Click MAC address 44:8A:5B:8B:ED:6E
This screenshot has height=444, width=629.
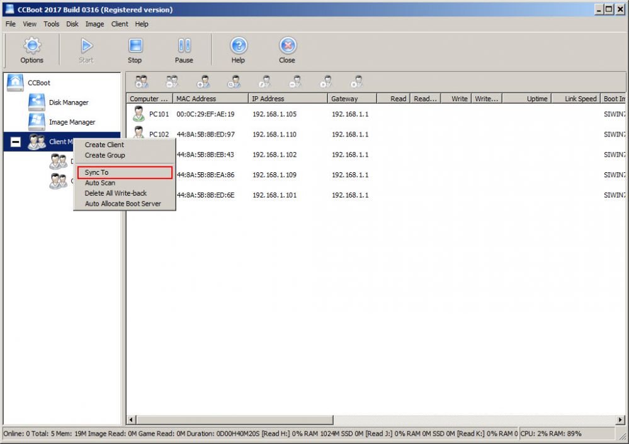205,195
